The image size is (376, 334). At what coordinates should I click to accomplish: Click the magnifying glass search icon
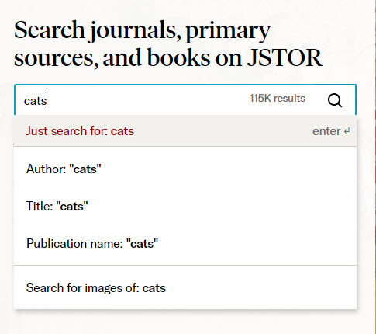click(x=335, y=100)
